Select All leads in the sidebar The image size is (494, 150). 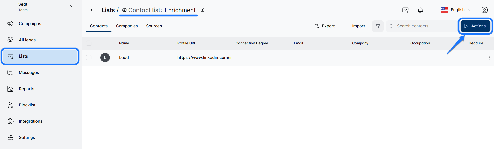(x=27, y=40)
